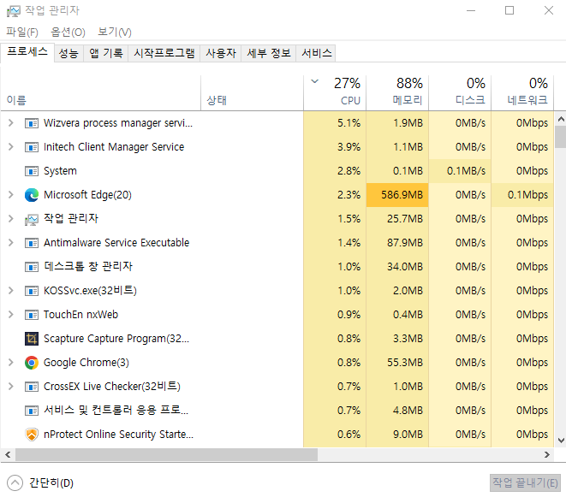This screenshot has width=566, height=503.
Task: Sort by the CPU column header
Action: tap(335, 93)
